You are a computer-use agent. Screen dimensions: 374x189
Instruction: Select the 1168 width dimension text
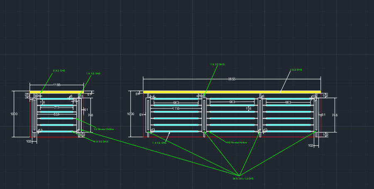point(56,85)
